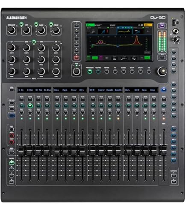Click the red sixth SoftKey beside the screen

coord(77,58)
